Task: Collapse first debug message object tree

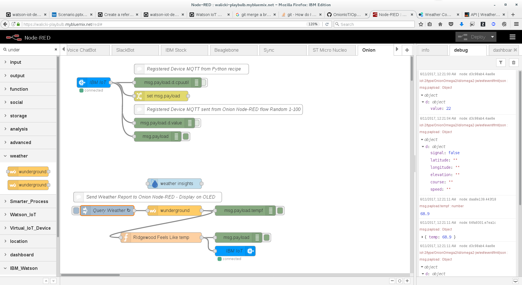Action: (422, 95)
